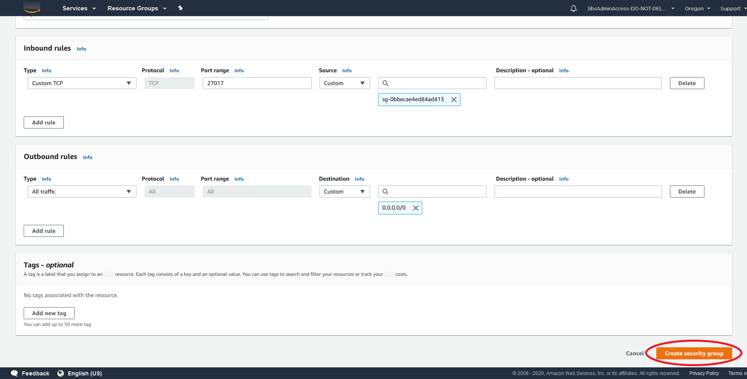
Task: Open the Resource Groups menu
Action: tap(137, 8)
